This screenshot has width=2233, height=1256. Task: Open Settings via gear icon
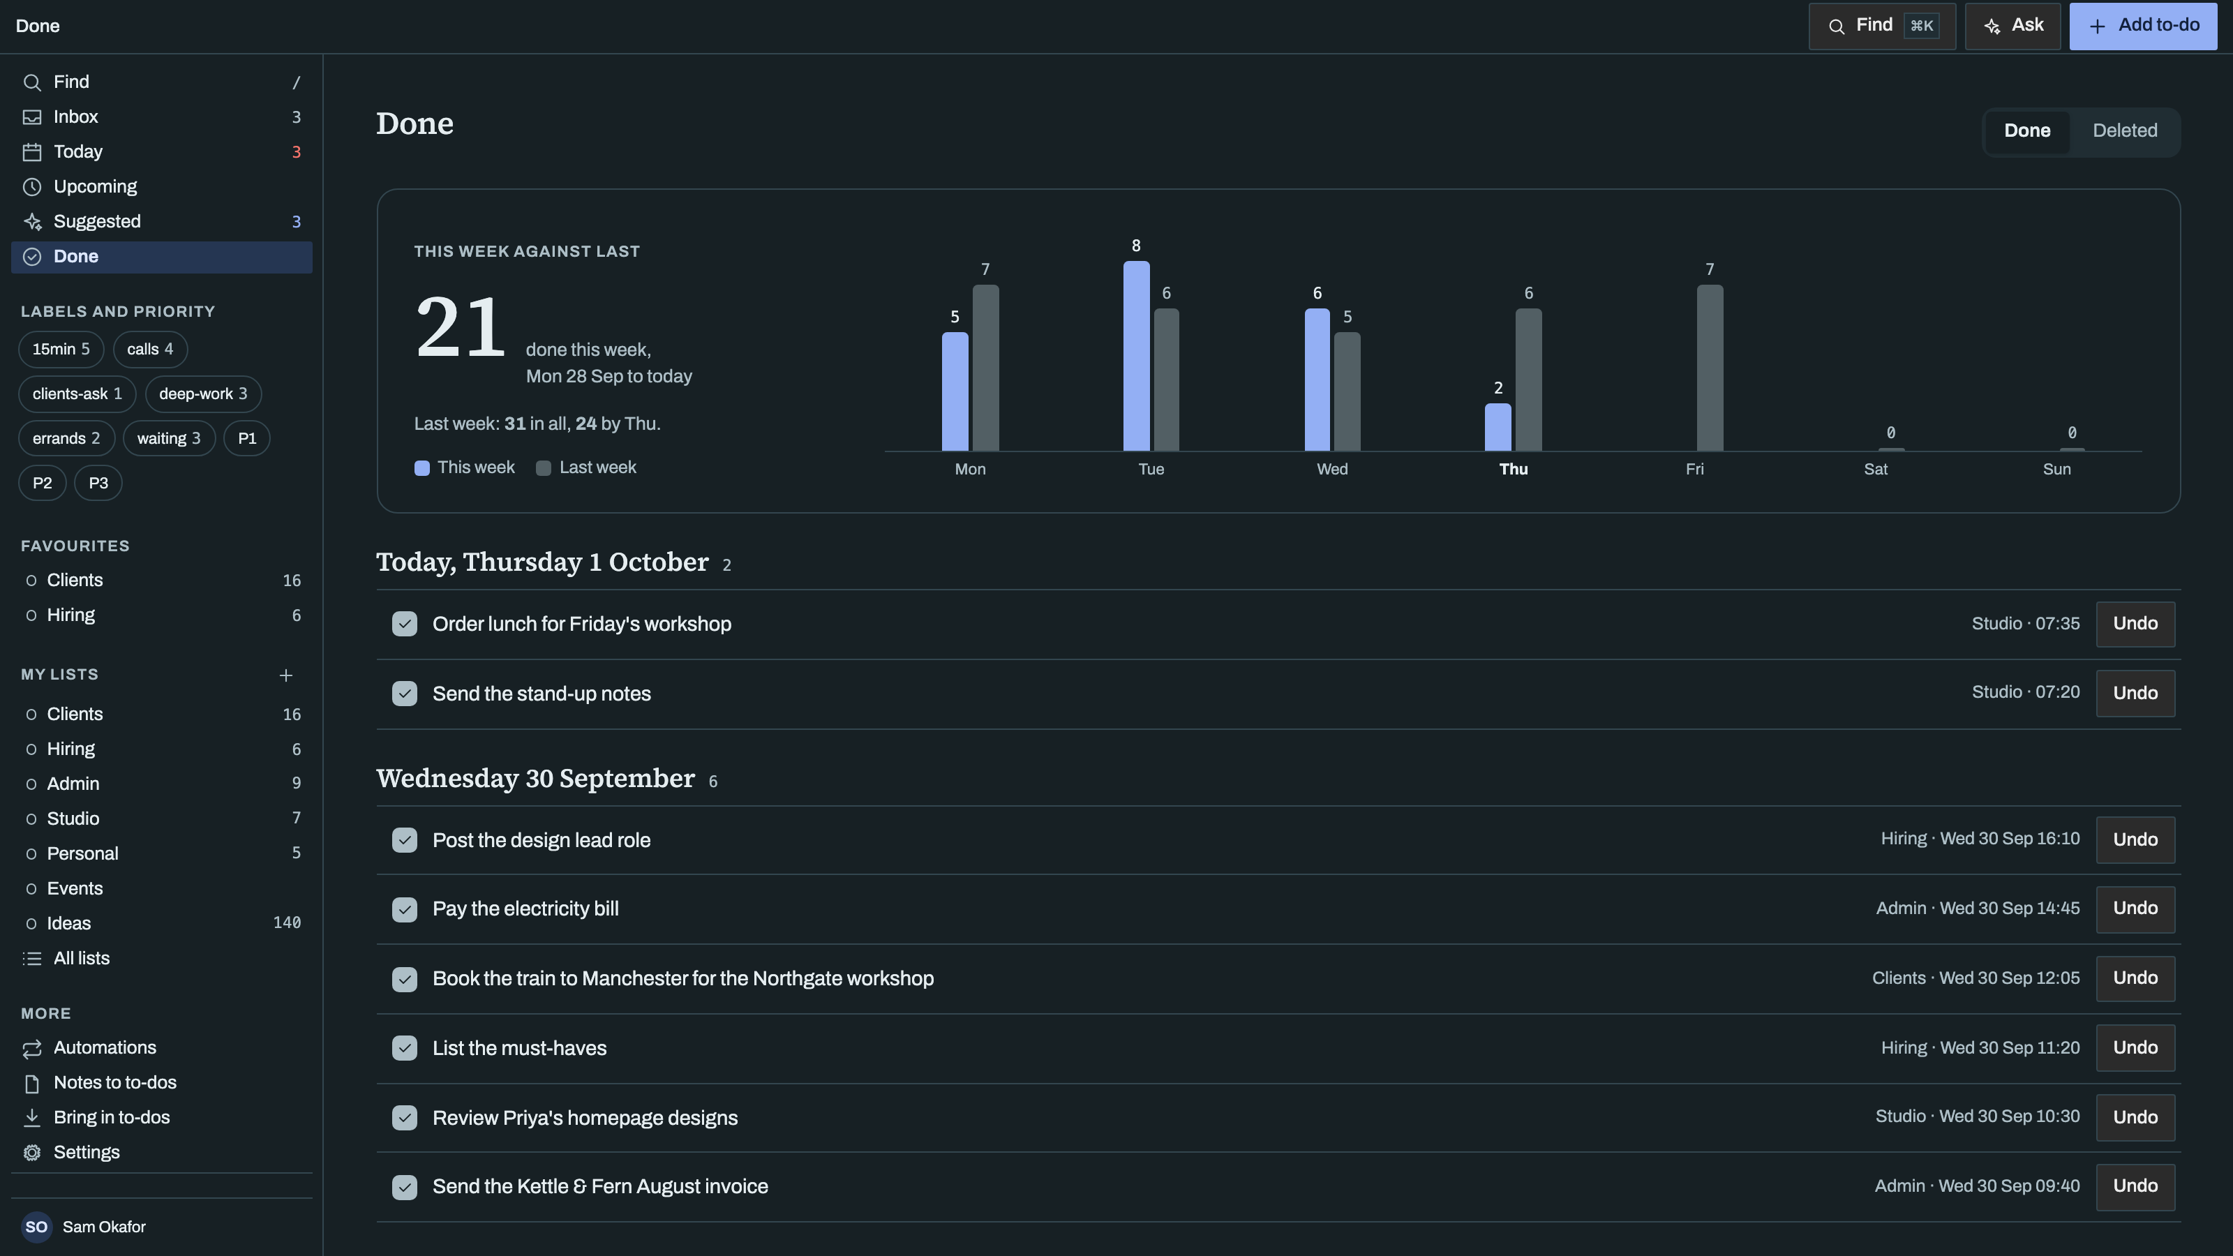(32, 1153)
